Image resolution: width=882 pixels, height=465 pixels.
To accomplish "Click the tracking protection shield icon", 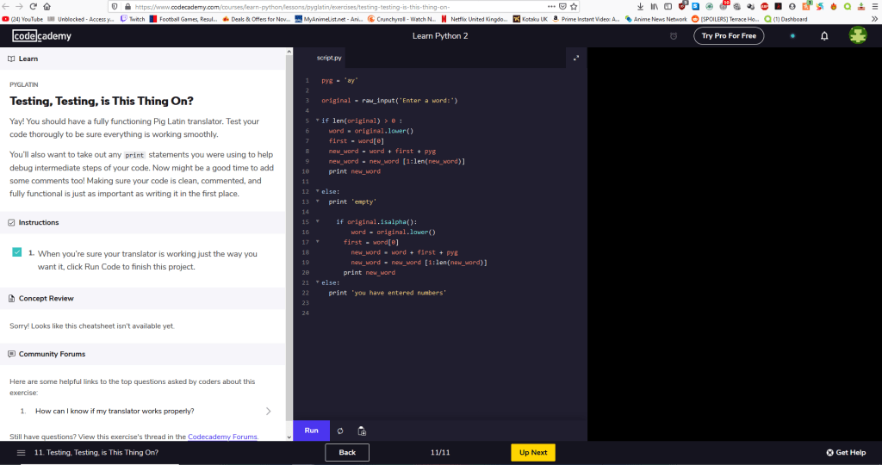I will click(115, 7).
